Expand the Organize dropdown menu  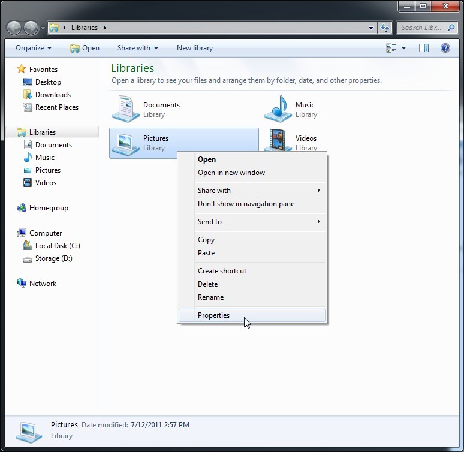34,48
